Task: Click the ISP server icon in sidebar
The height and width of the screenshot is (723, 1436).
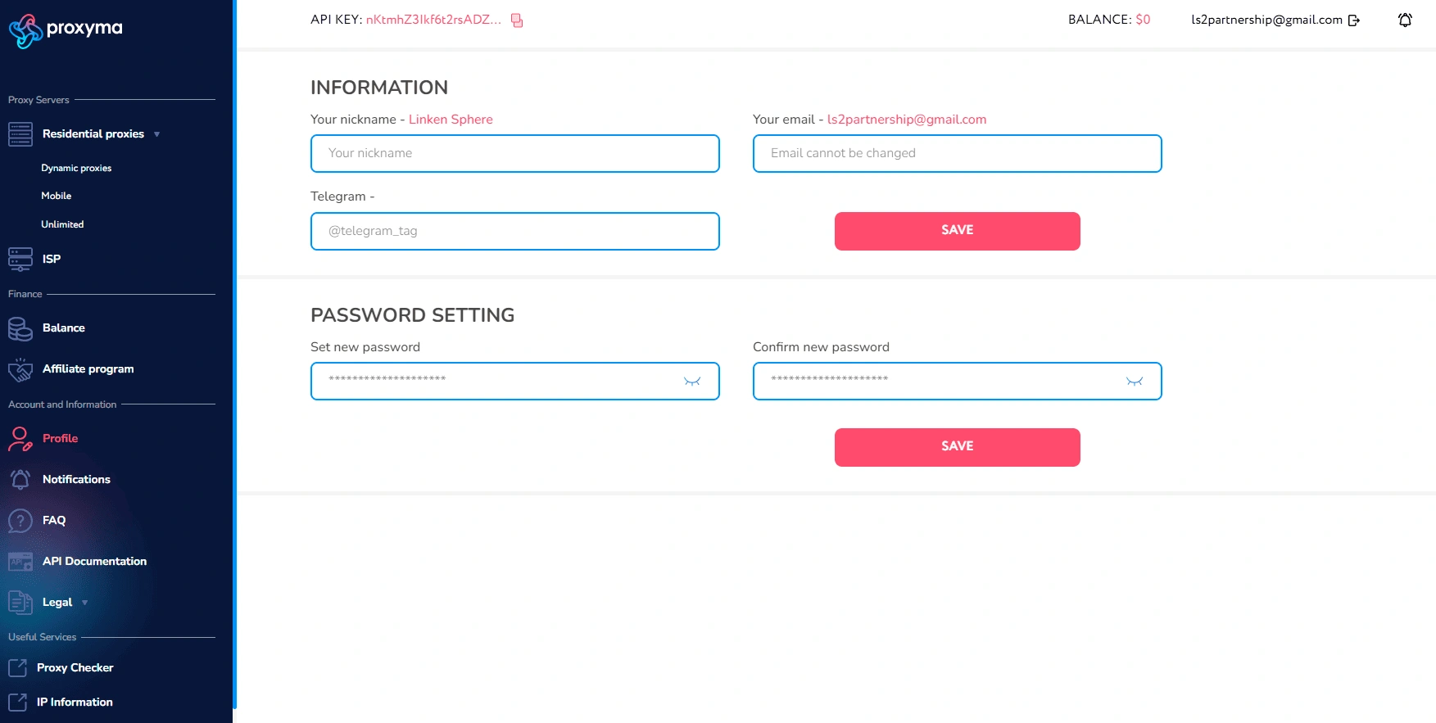Action: (x=20, y=259)
